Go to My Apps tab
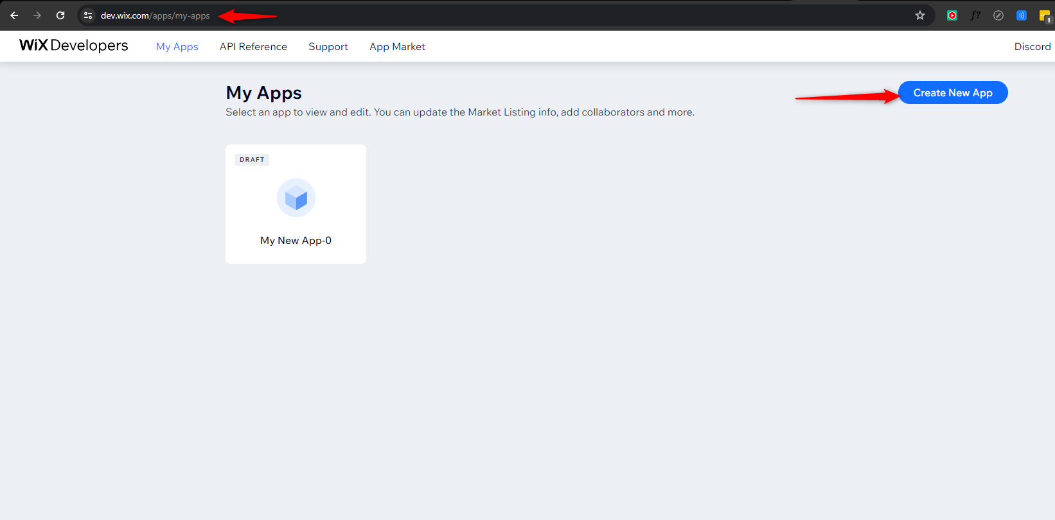 pyautogui.click(x=177, y=47)
